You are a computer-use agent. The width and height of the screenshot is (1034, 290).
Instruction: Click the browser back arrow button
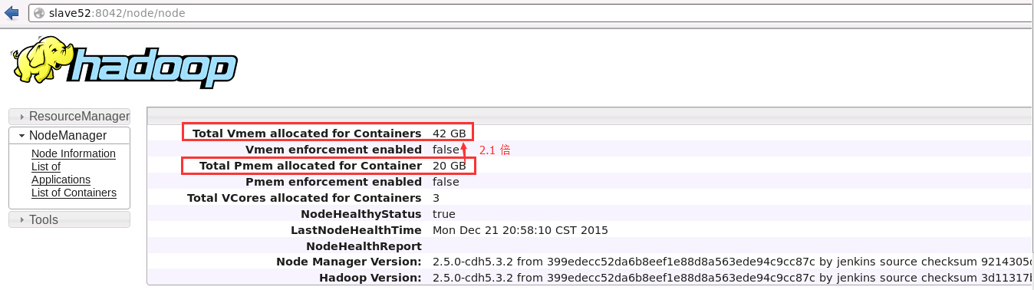click(12, 12)
